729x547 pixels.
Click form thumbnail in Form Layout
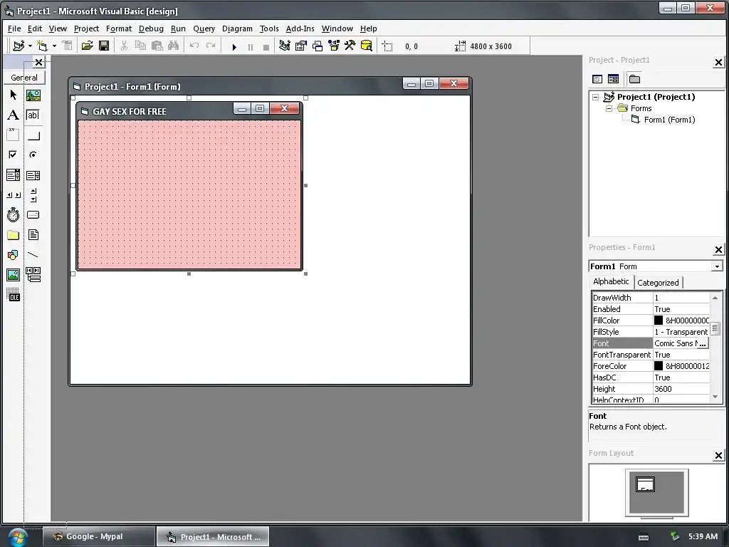(x=645, y=484)
